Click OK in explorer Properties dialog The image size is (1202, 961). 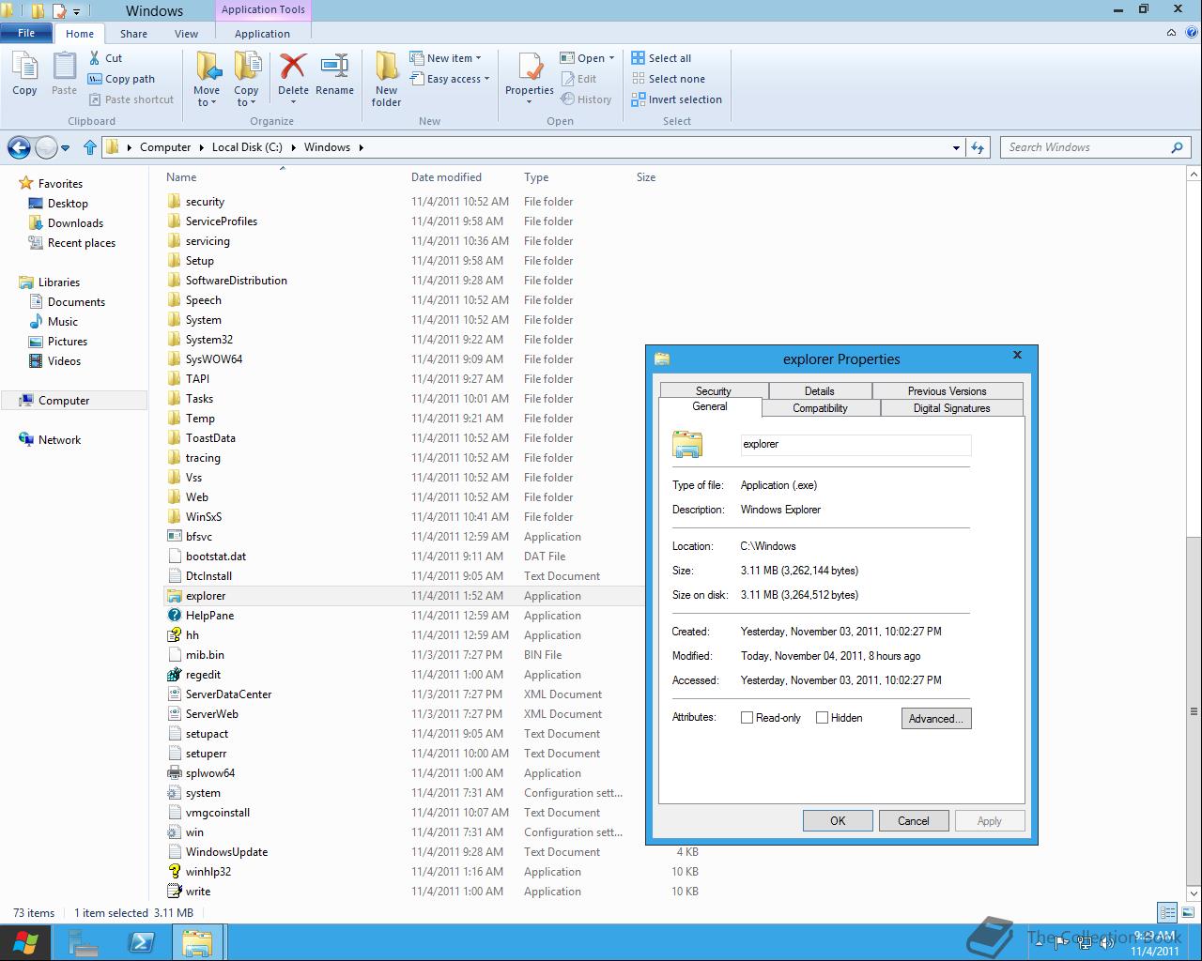838,820
